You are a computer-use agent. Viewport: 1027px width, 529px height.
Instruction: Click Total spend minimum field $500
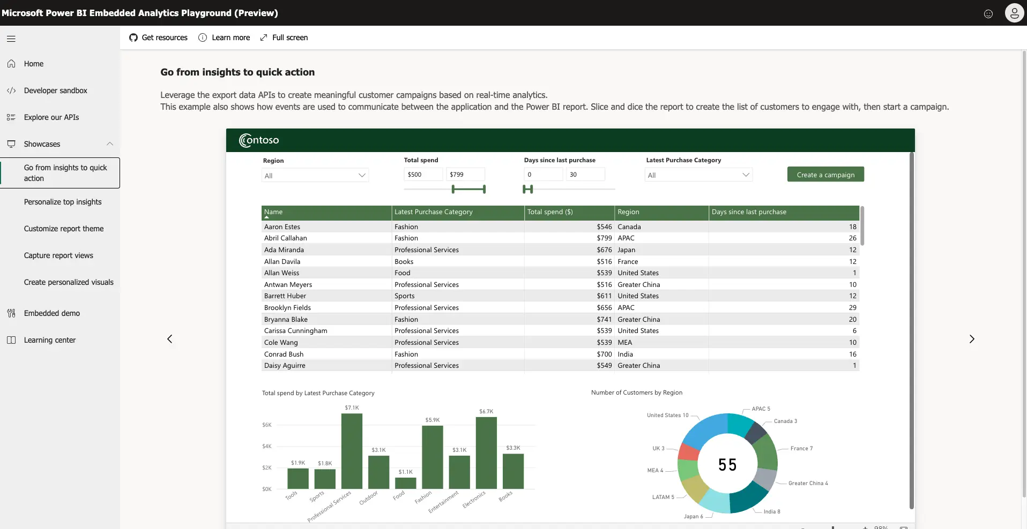(x=423, y=175)
